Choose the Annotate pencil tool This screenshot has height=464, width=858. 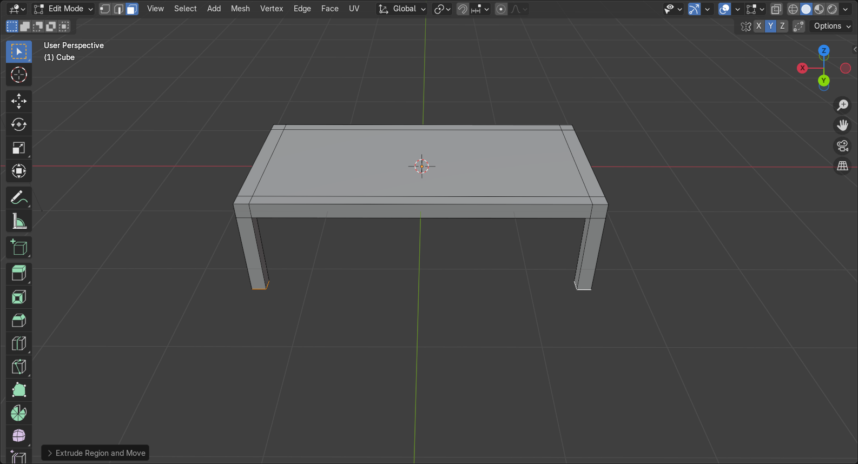tap(18, 198)
